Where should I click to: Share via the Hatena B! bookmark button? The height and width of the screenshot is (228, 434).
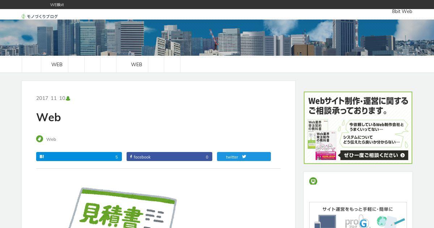pyautogui.click(x=79, y=157)
